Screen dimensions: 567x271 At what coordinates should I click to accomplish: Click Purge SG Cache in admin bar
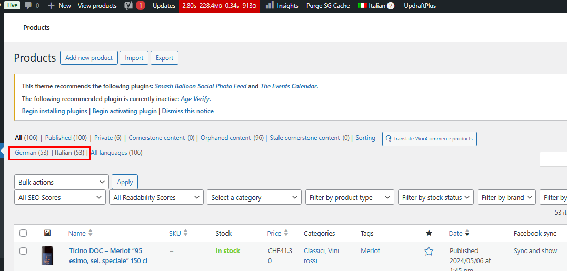click(328, 6)
